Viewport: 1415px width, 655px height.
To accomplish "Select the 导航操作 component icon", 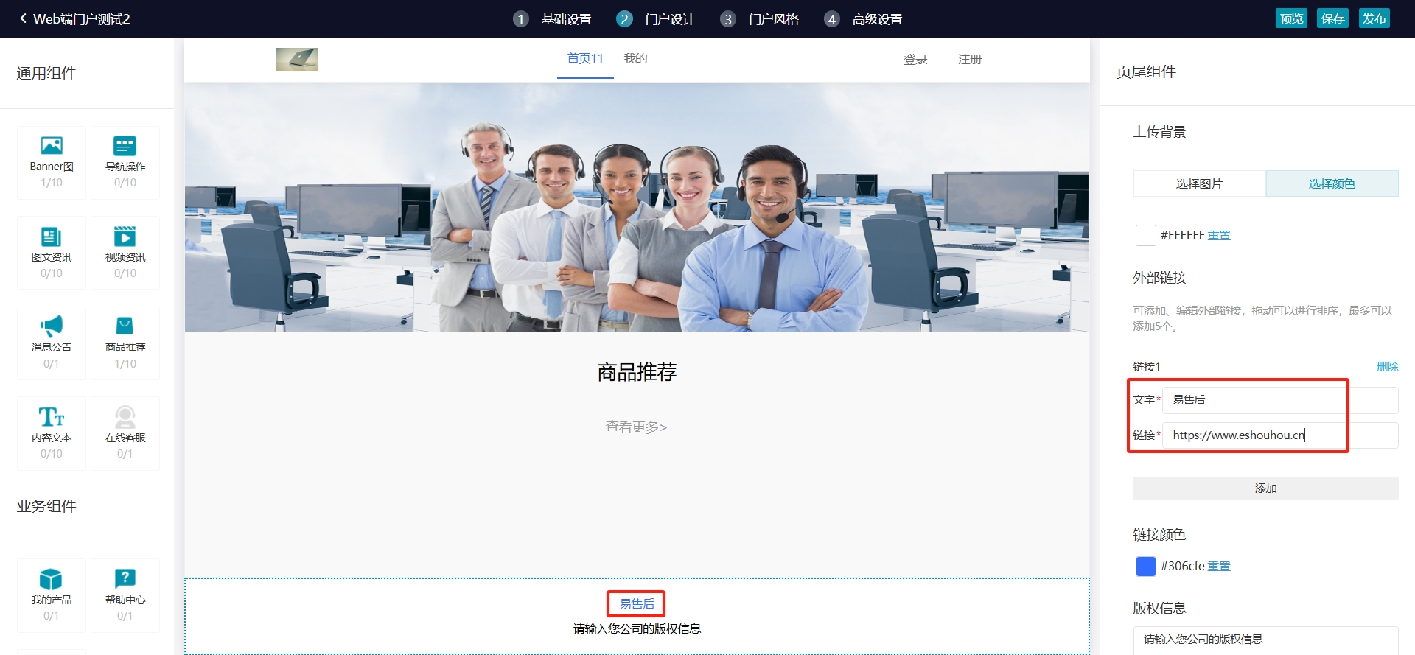I will (x=125, y=146).
